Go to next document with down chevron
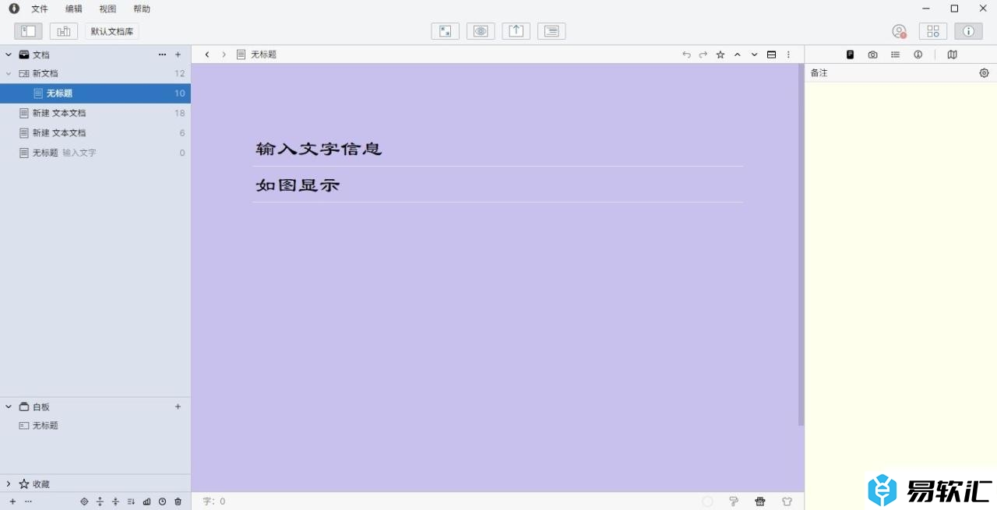 pyautogui.click(x=754, y=55)
